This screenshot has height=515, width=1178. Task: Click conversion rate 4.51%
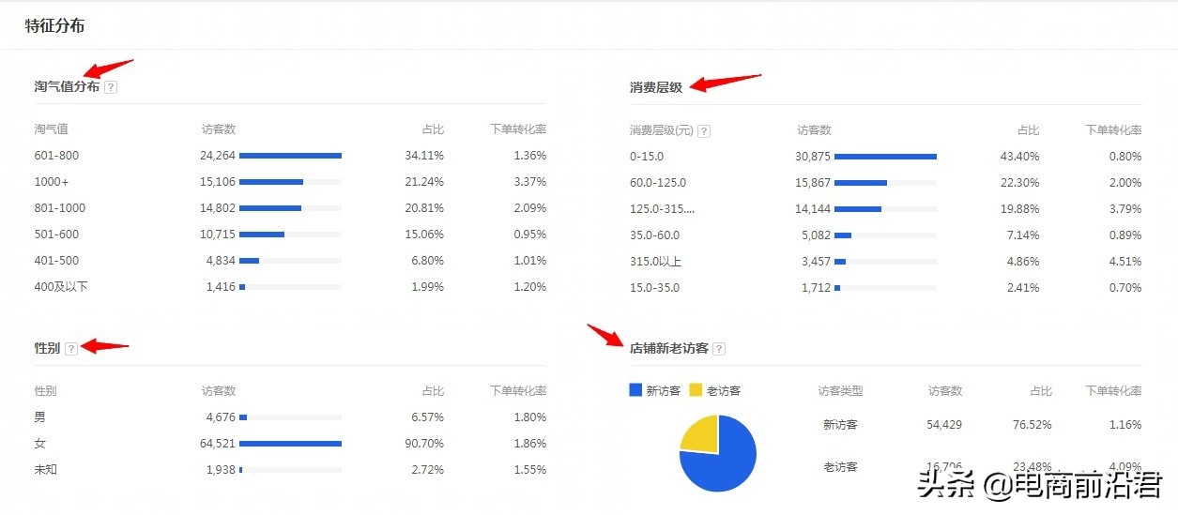1125,262
